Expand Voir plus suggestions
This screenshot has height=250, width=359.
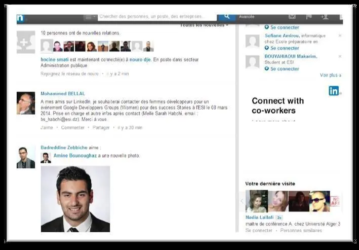(x=331, y=75)
